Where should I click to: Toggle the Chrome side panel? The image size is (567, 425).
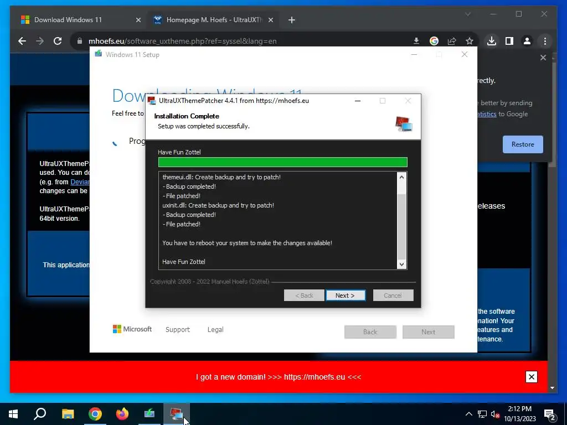tap(509, 41)
